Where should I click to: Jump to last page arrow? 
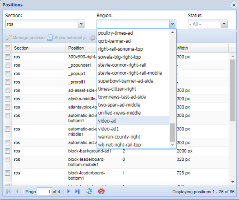coord(78,191)
